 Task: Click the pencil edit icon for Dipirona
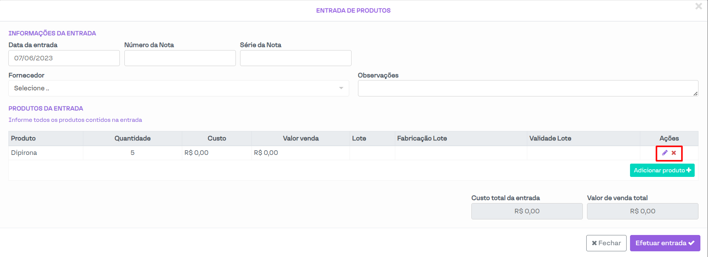665,153
